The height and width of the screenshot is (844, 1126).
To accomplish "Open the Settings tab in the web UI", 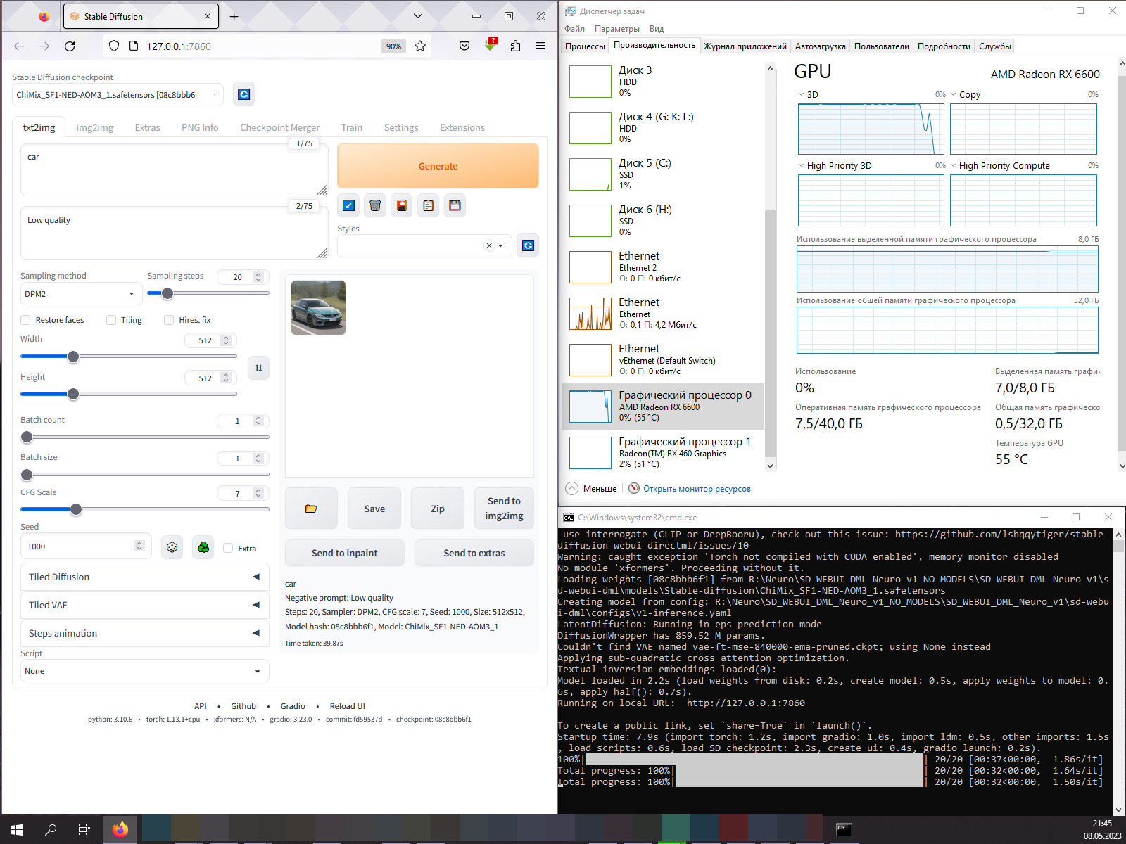I will coord(401,127).
